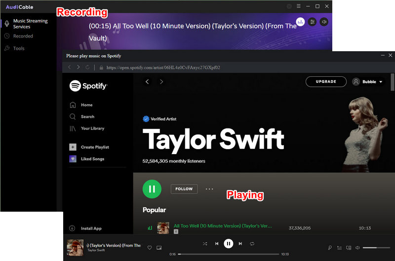Toggle shuffle in Spotify player
The image size is (395, 261).
coord(205,244)
